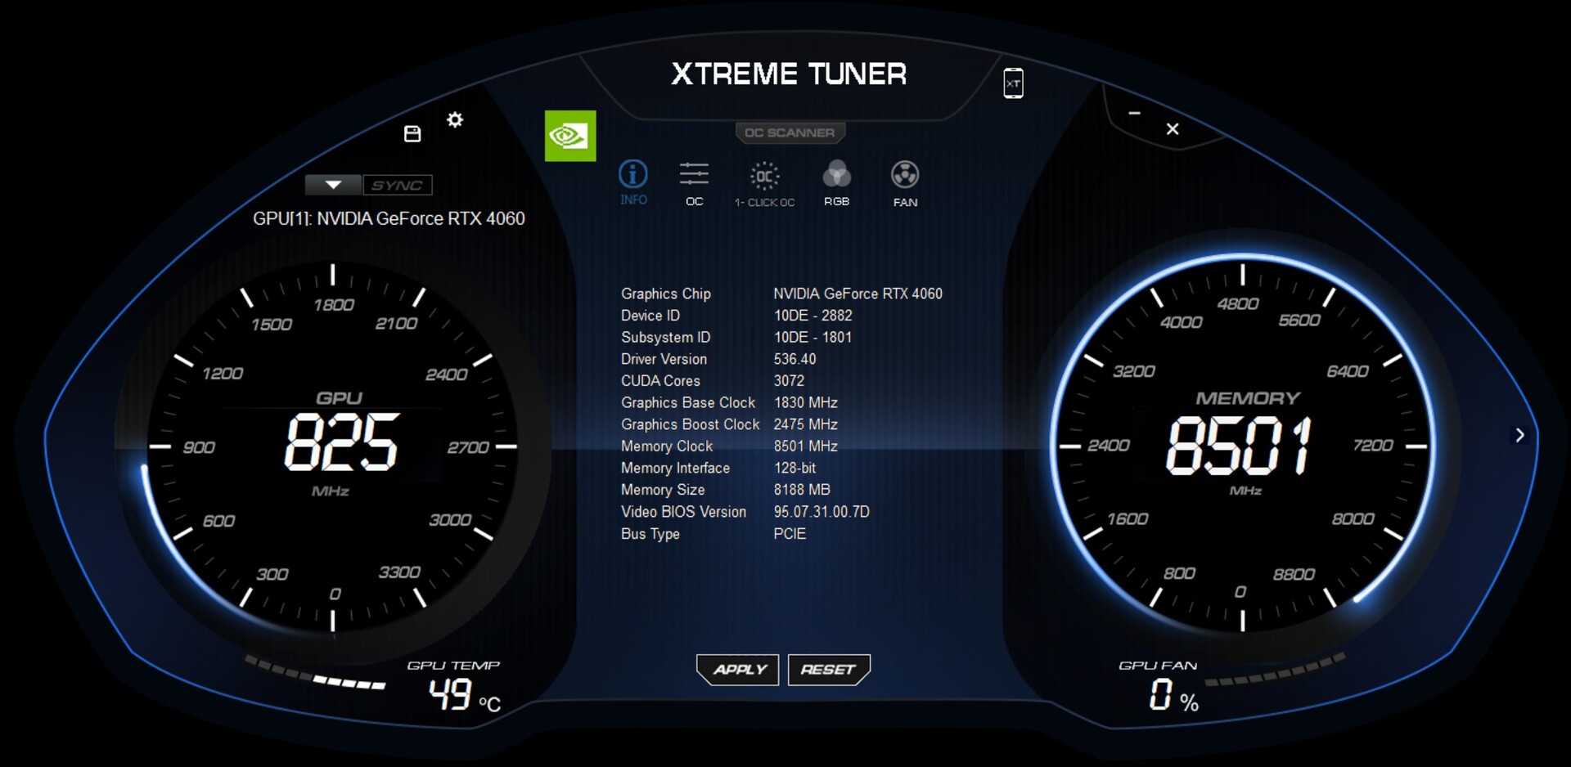Click the Graphics Chip row label
The height and width of the screenshot is (767, 1571).
665,294
